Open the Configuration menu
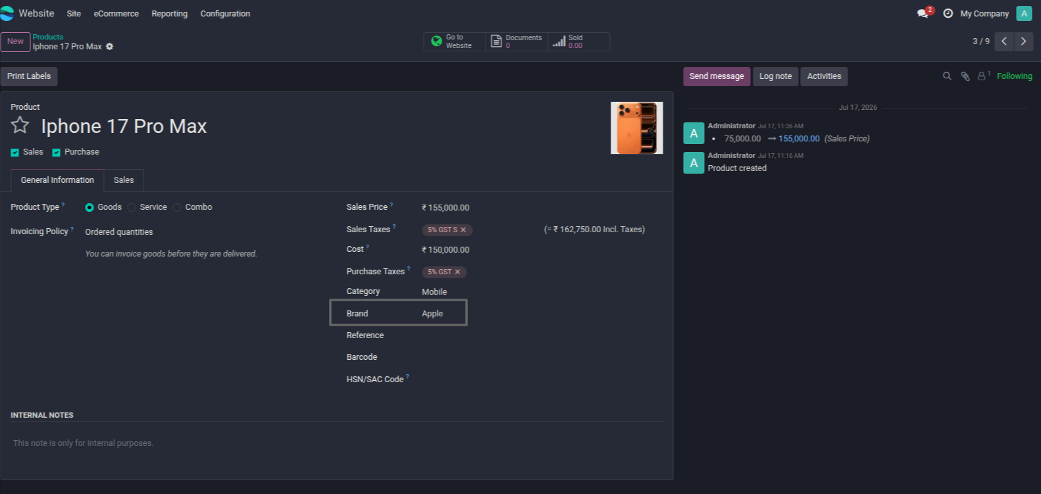The height and width of the screenshot is (494, 1041). click(x=225, y=14)
